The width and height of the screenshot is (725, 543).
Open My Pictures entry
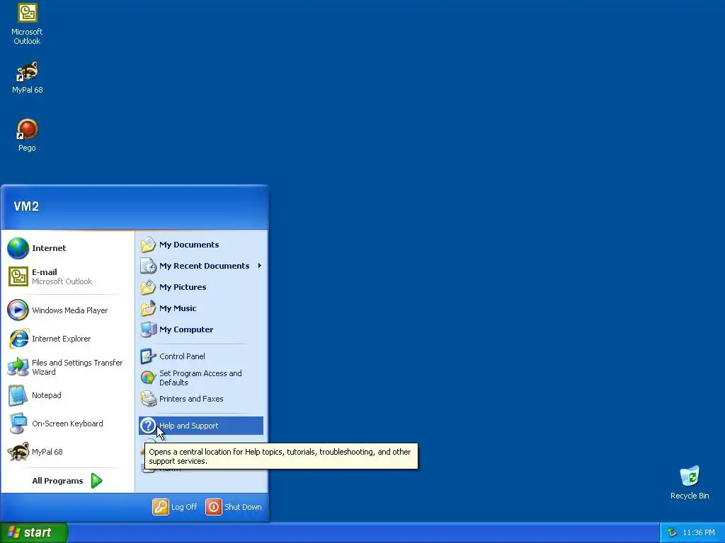tap(201, 287)
